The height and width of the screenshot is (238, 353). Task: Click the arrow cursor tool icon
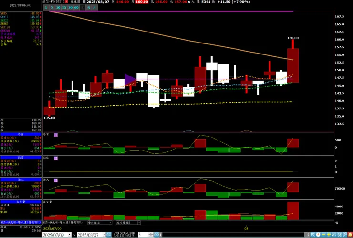(313, 235)
